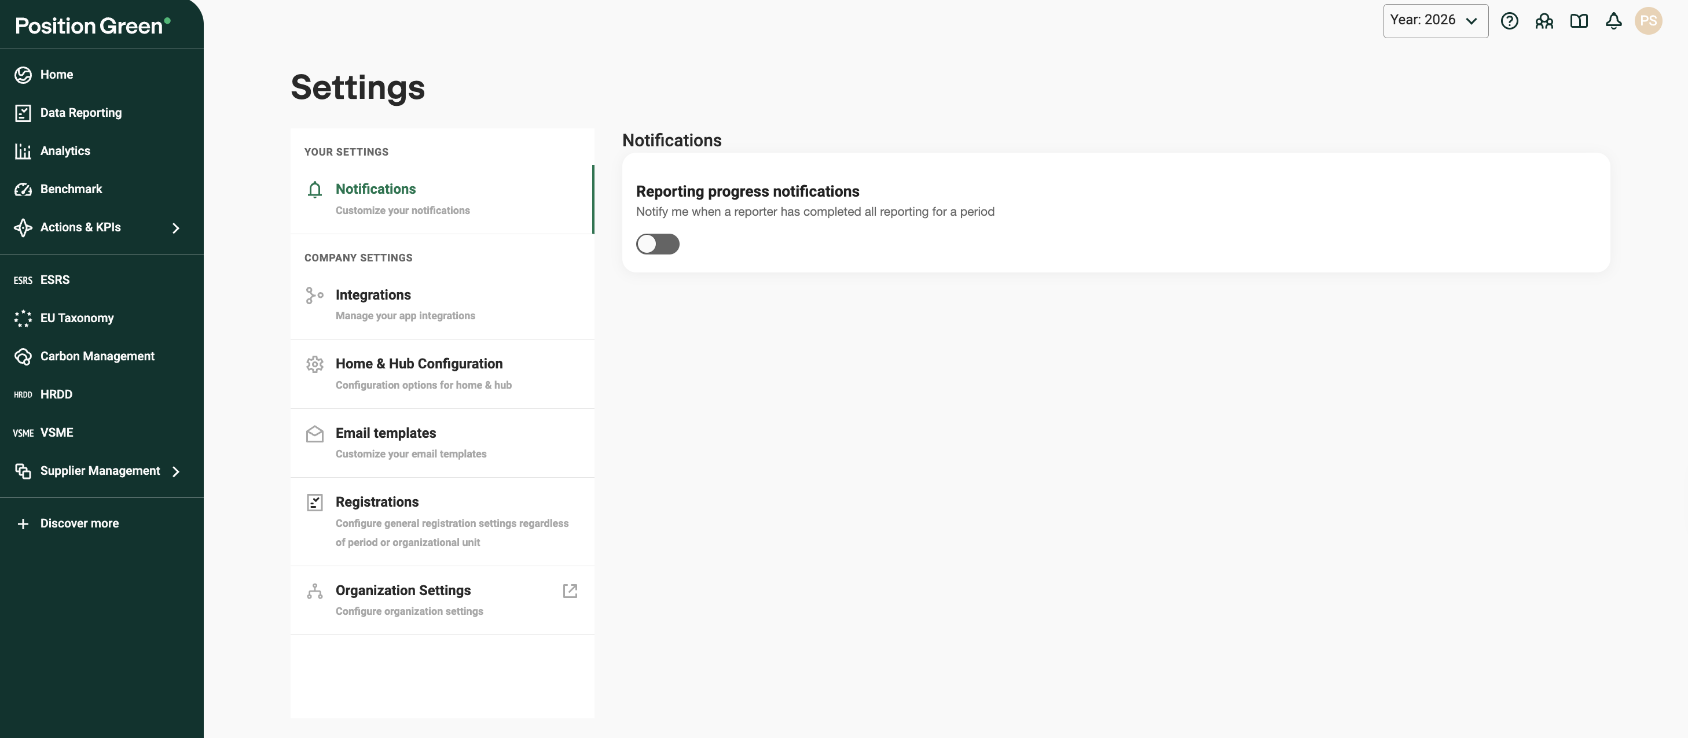Open Email templates settings
This screenshot has width=1688, height=738.
pos(442,444)
